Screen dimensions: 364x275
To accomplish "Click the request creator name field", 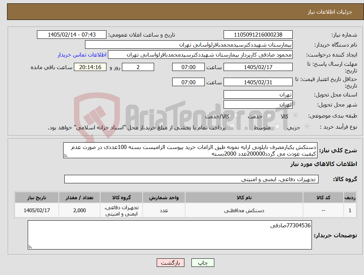I will [200, 55].
